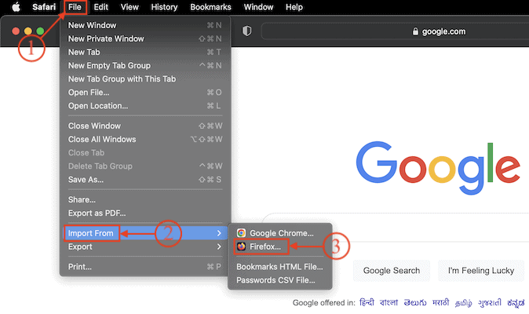
Task: Open the View menu
Action: point(130,7)
